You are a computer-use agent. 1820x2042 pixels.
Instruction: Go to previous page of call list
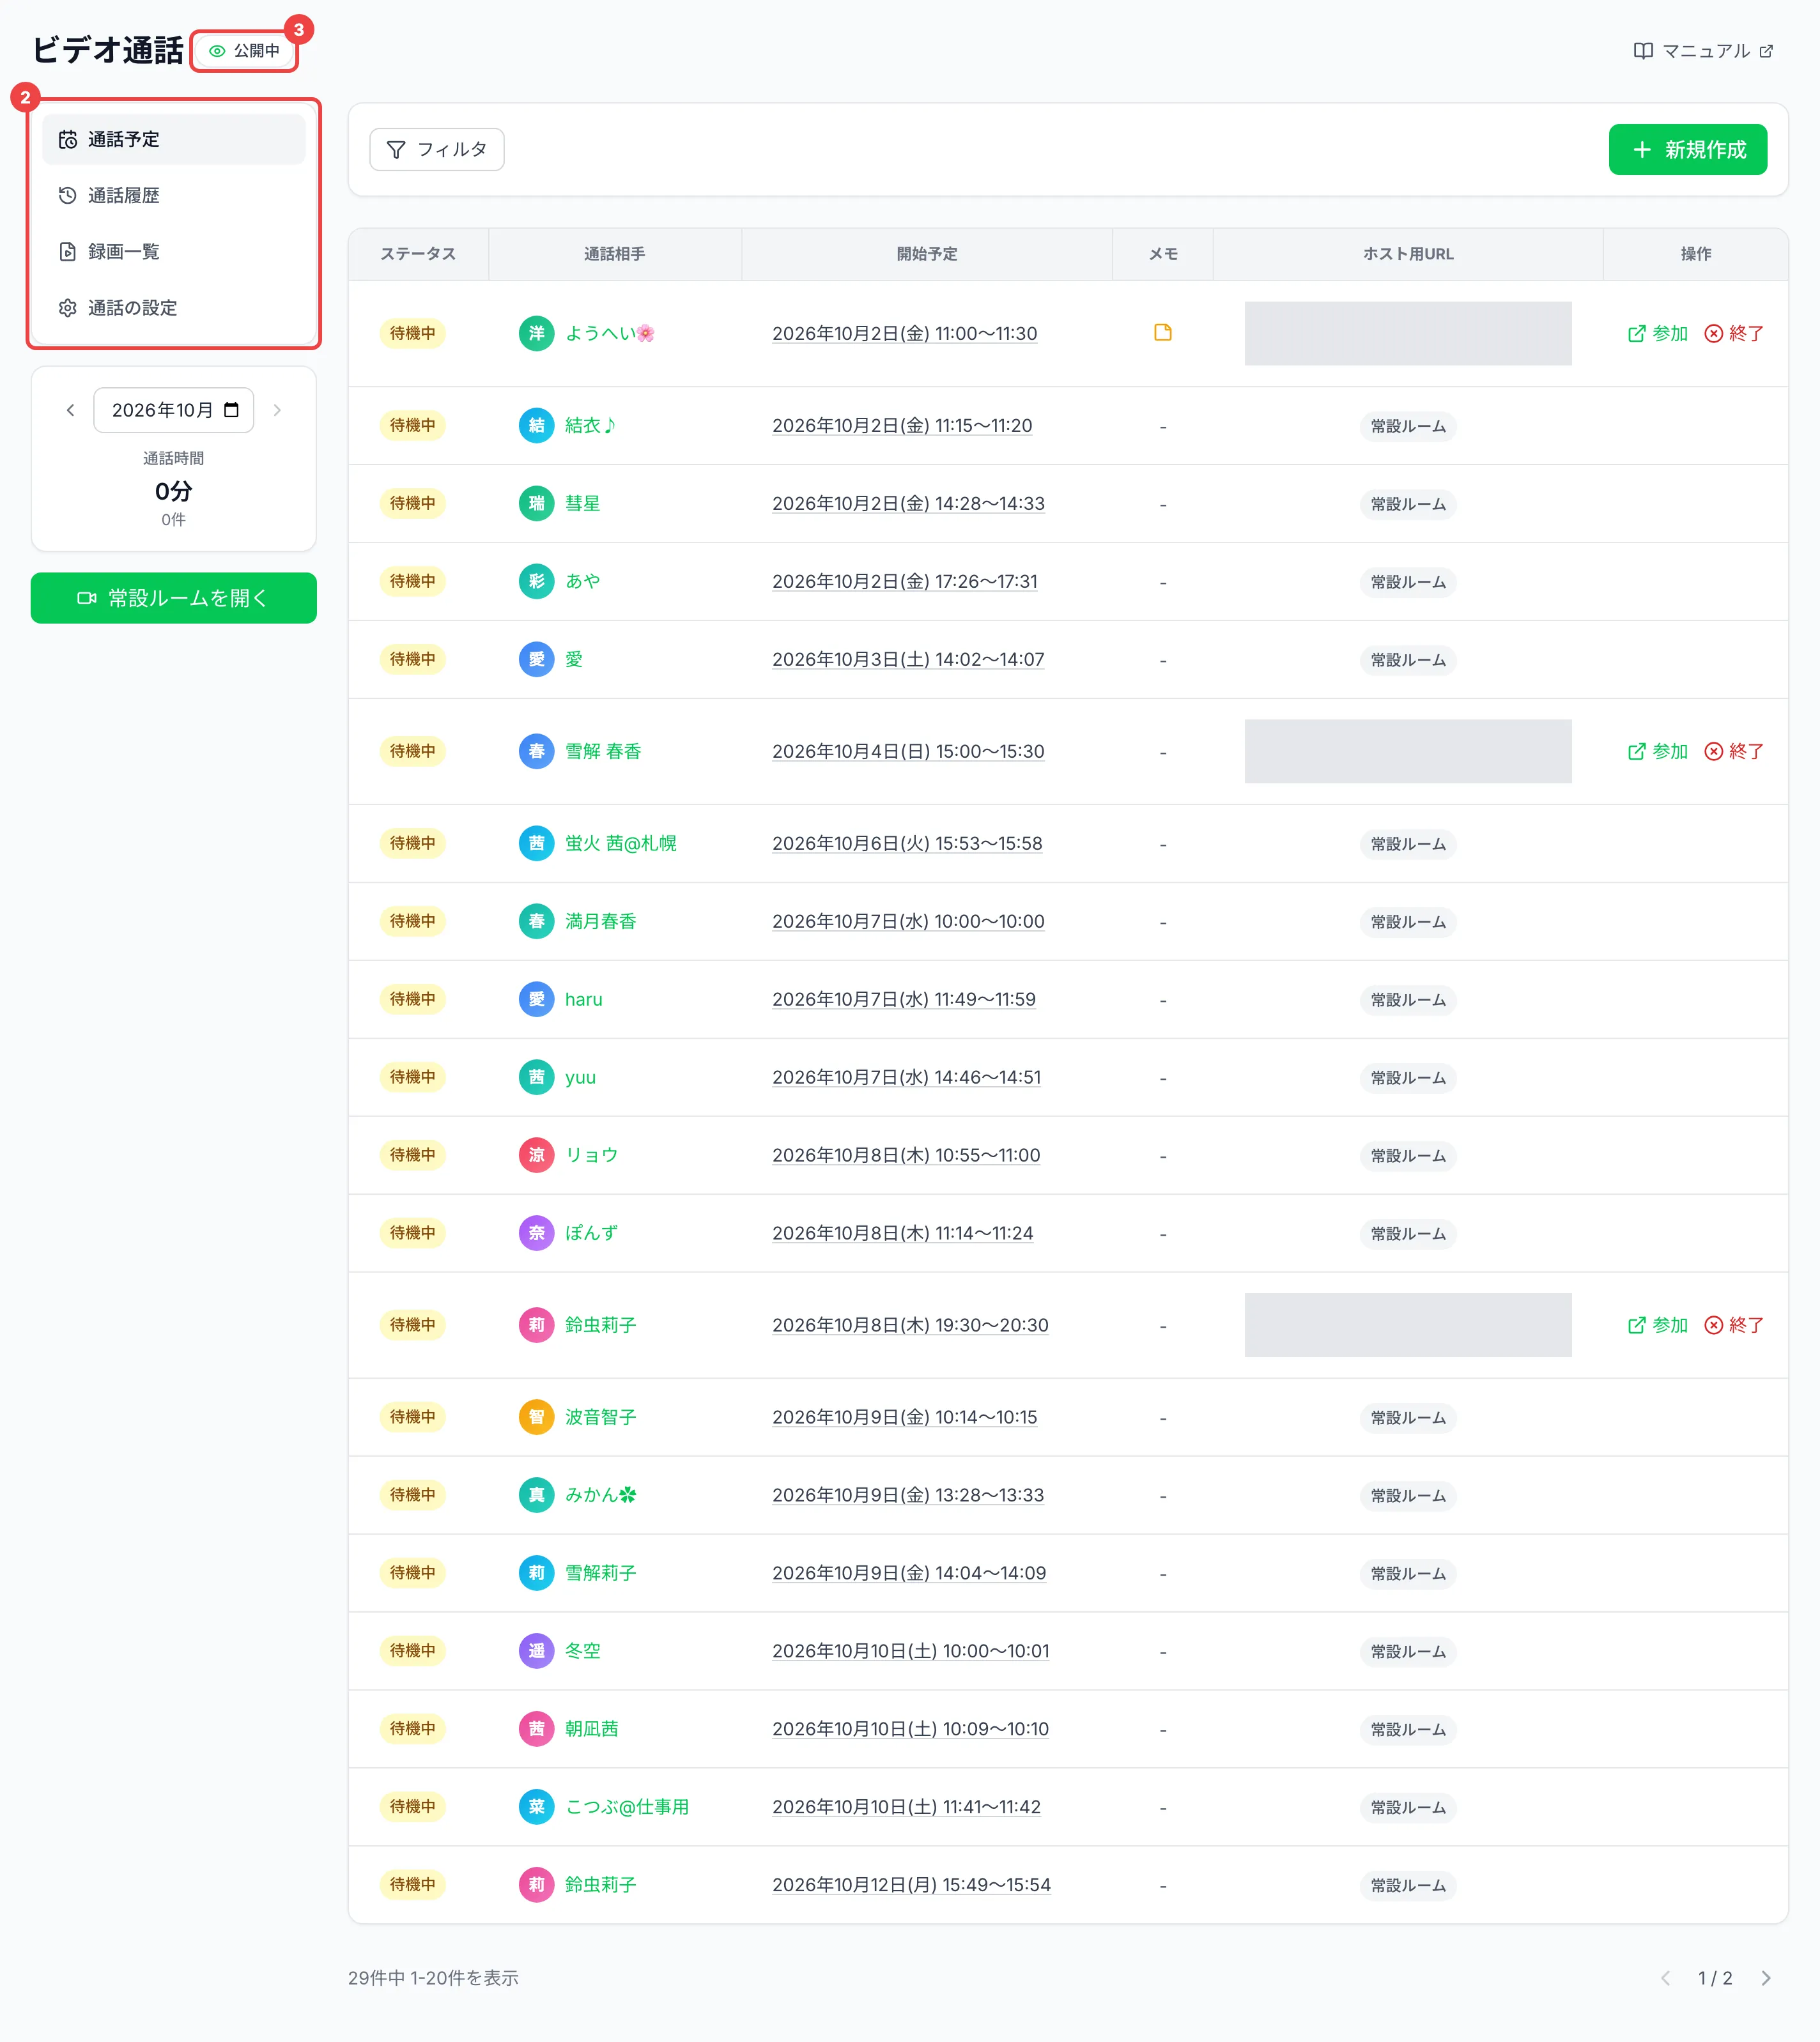click(x=1666, y=1978)
